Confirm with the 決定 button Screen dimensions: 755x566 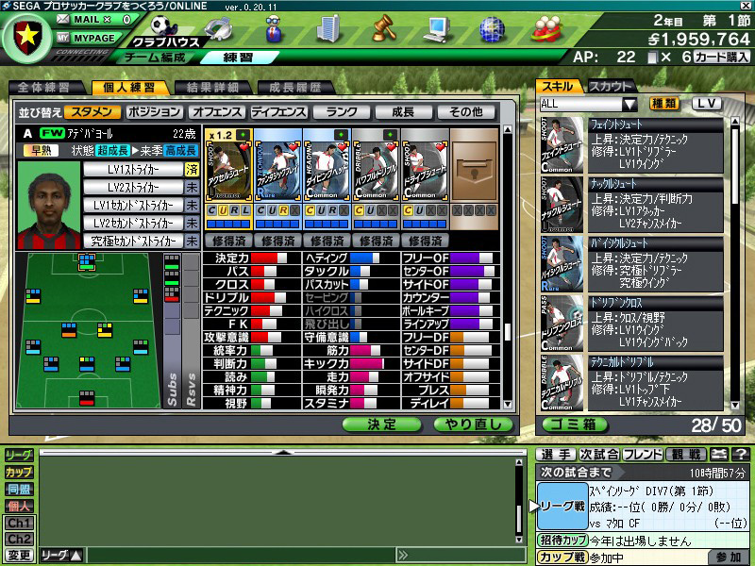382,424
